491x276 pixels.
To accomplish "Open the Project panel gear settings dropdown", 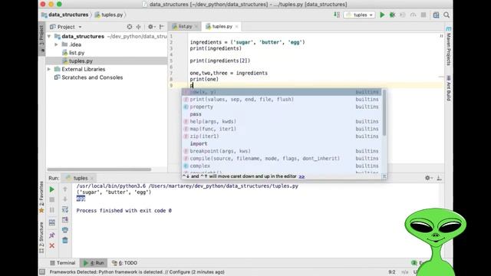I will (151, 27).
